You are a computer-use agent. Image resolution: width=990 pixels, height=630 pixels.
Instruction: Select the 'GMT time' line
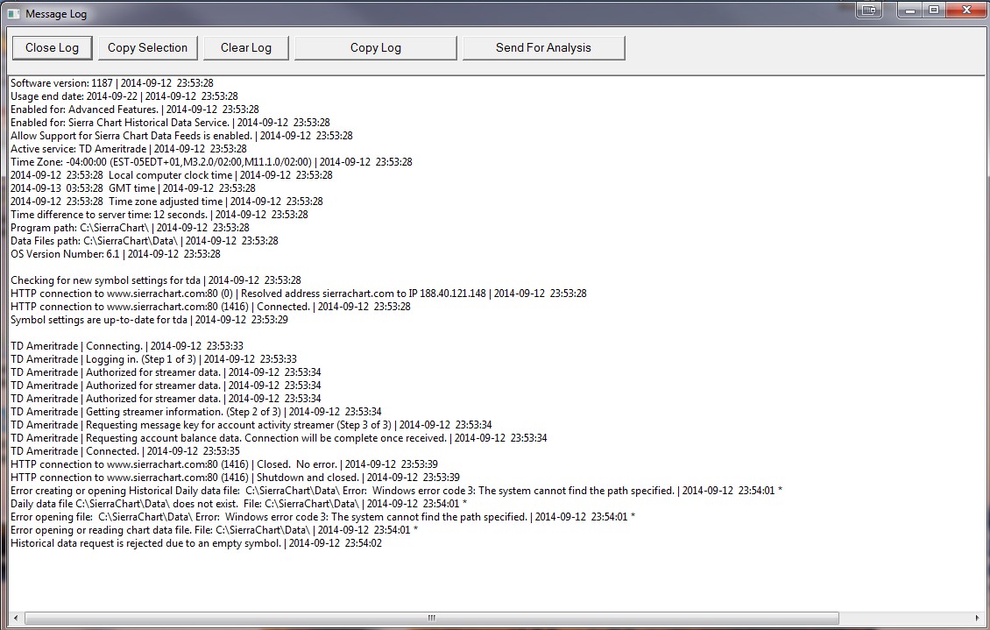click(133, 189)
